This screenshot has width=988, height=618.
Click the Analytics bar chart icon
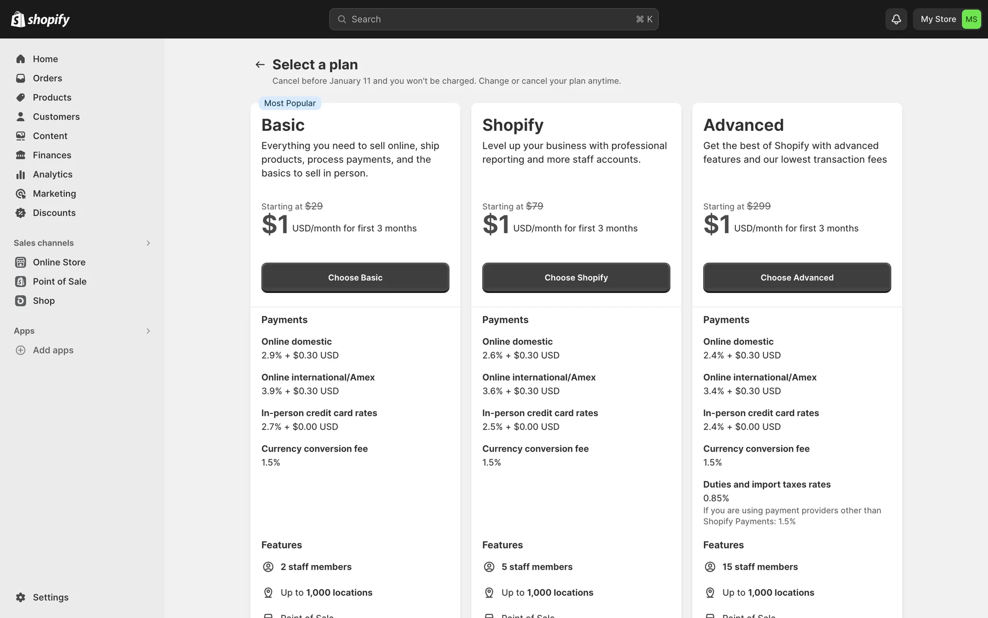[x=21, y=175]
